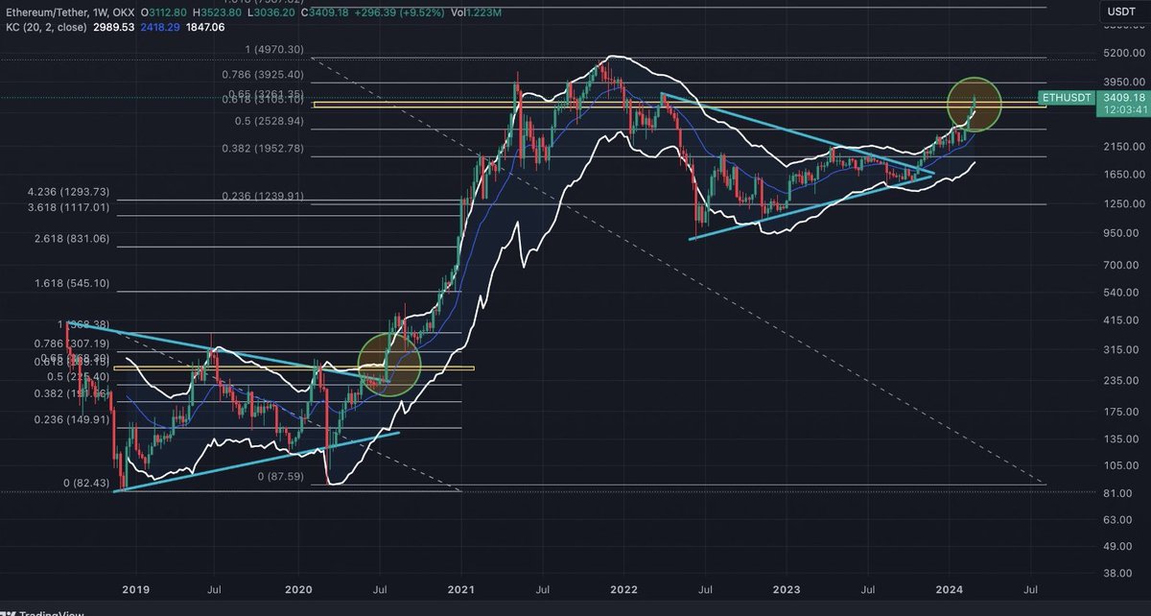The height and width of the screenshot is (616, 1151).
Task: Select the green ETHUSDT price flag
Action: tap(1065, 98)
